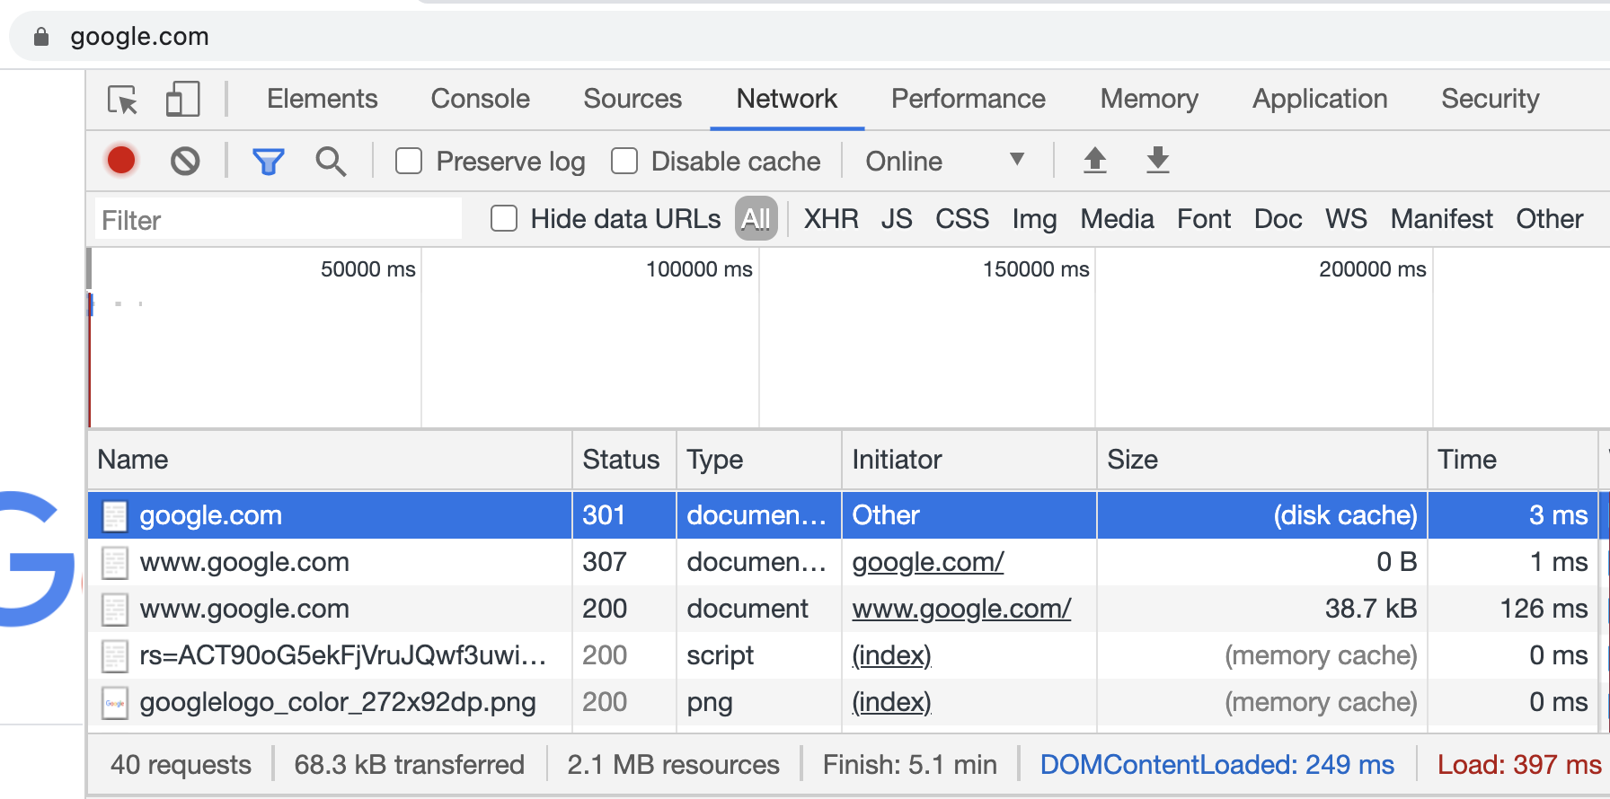Click the lock icon in address bar
The height and width of the screenshot is (799, 1610).
40,37
